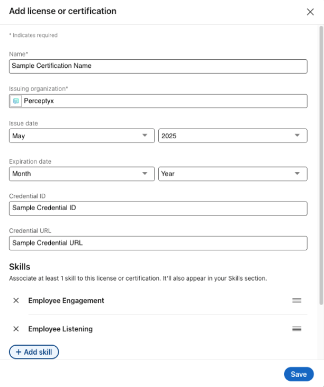Remove the Employee Listening skill

pyautogui.click(x=16, y=329)
